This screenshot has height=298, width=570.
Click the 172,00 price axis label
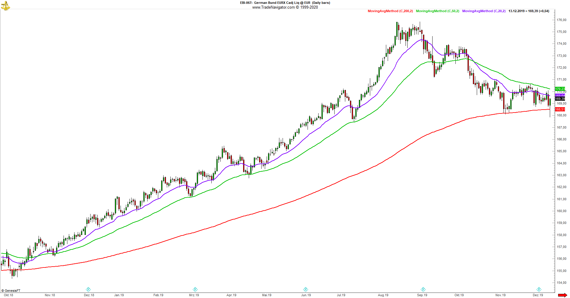point(561,68)
